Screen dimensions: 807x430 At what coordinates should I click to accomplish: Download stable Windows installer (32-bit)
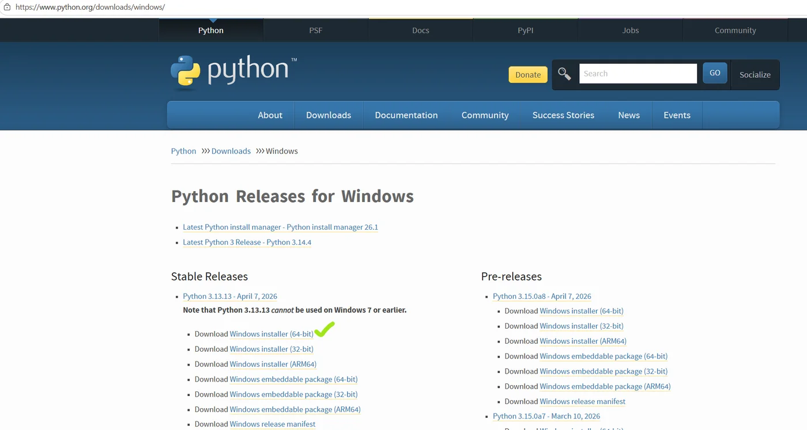[271, 349]
